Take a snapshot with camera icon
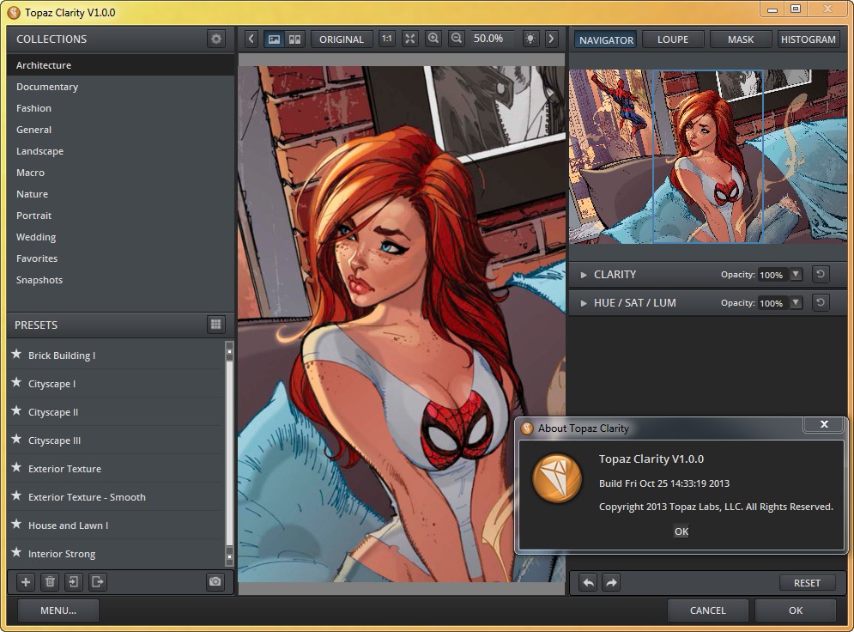Viewport: 854px width, 632px height. pos(215,582)
